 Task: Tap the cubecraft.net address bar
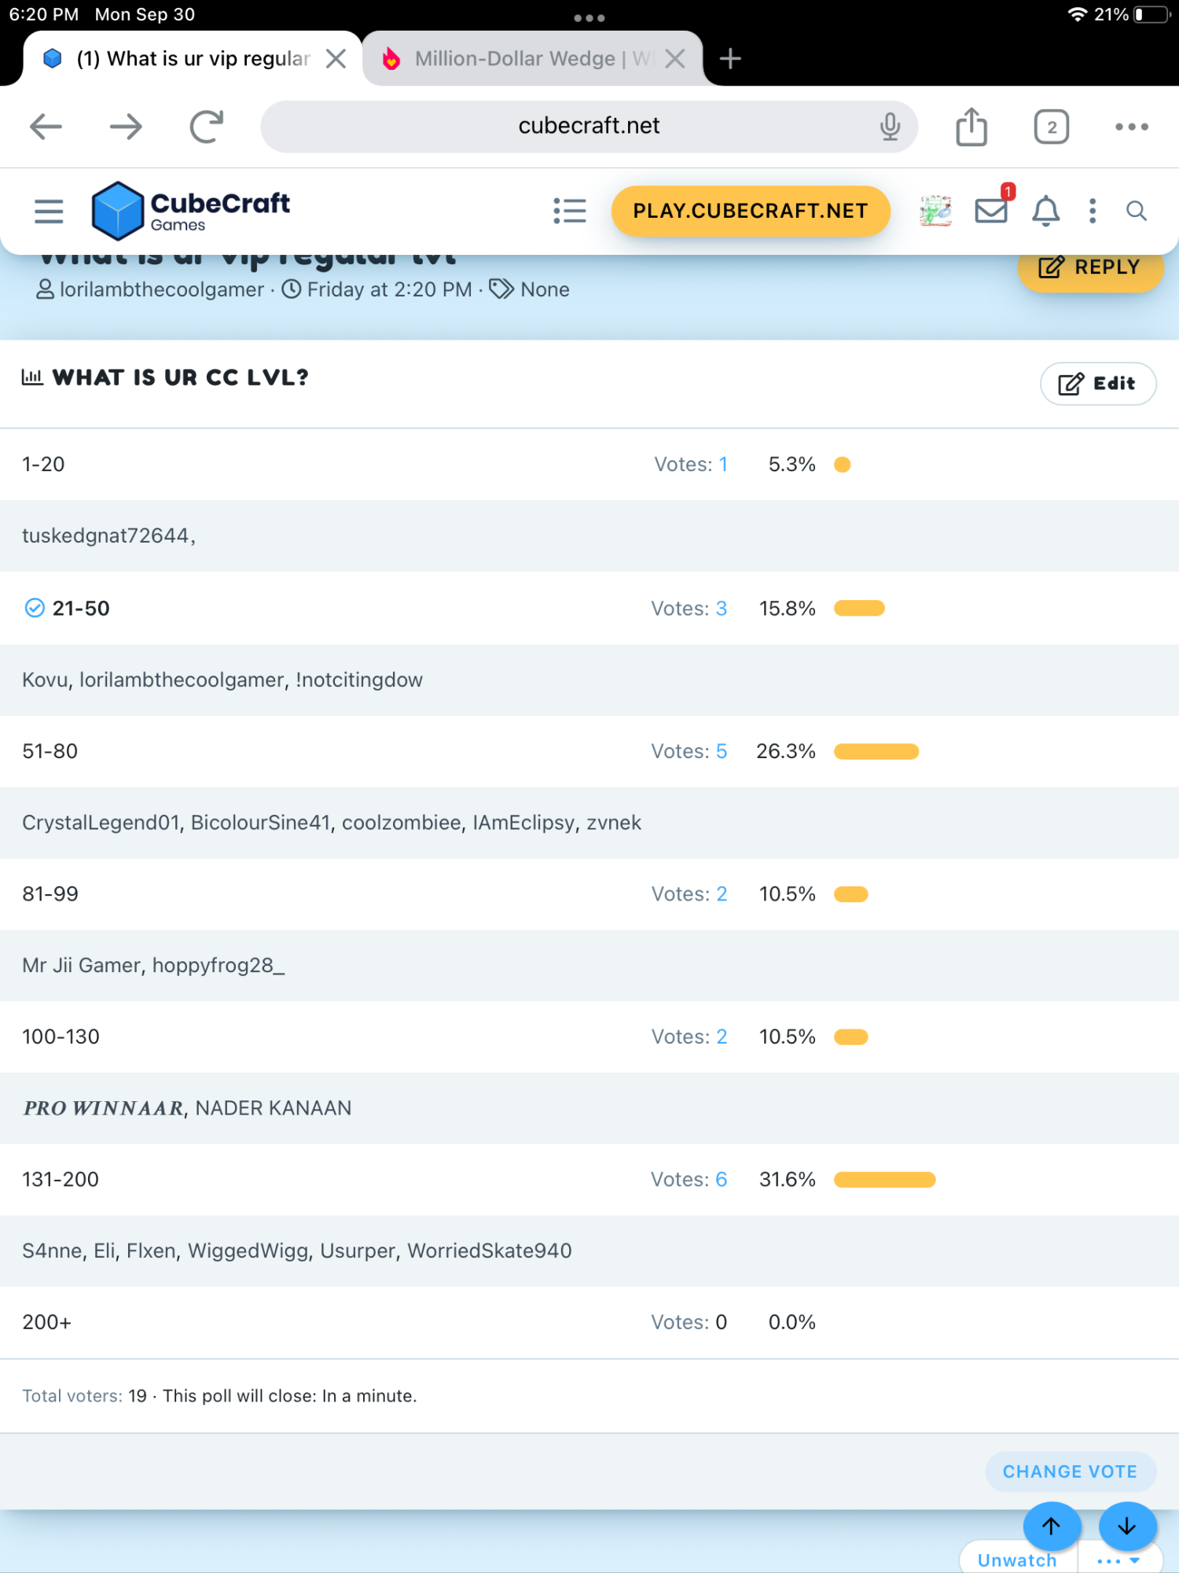tap(589, 126)
